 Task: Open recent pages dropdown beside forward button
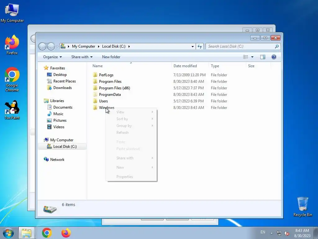click(x=57, y=47)
